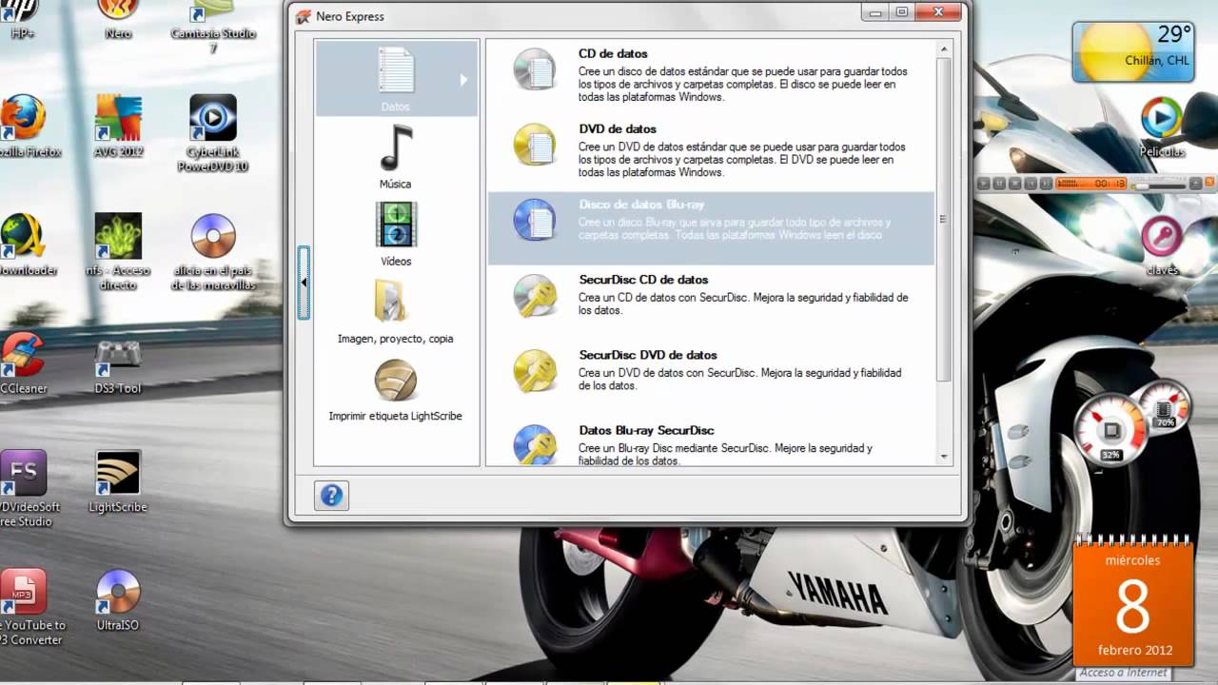Viewport: 1218px width, 685px height.
Task: Open the Nero desktop shortcut
Action: pos(118,19)
